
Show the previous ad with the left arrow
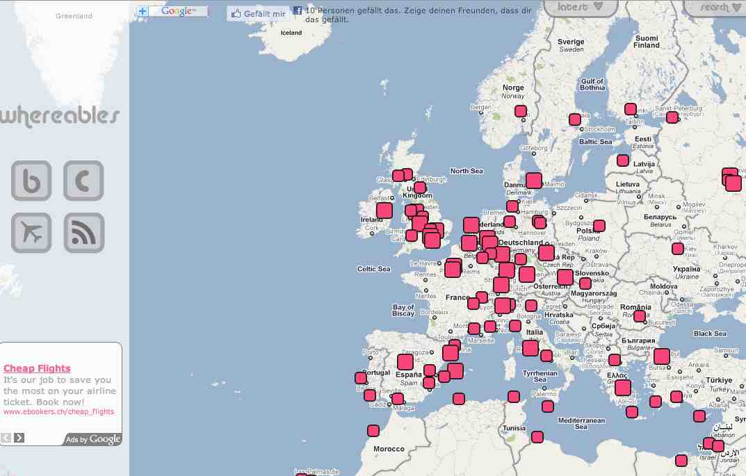tap(6, 438)
